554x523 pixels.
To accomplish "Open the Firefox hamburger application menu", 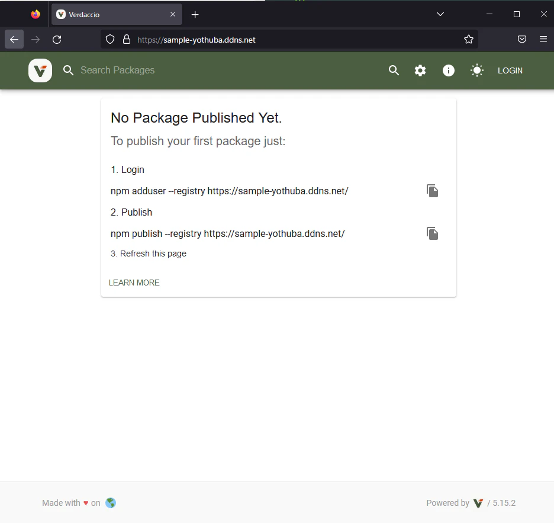I will [543, 39].
